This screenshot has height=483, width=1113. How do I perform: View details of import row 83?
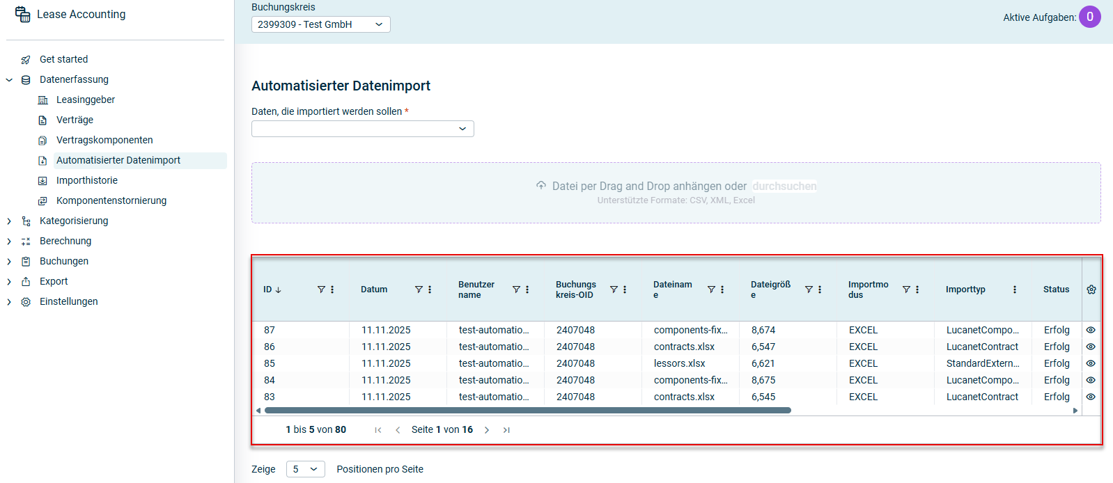click(1091, 397)
